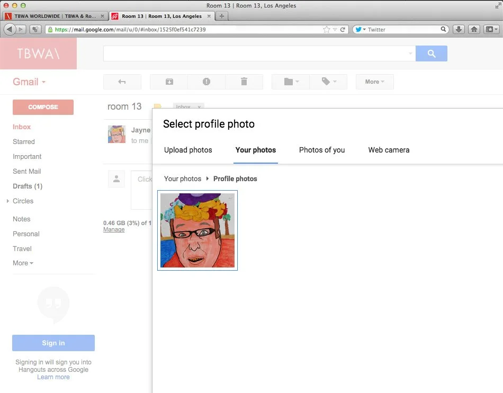Click the back-to-inbox arrow icon
The width and height of the screenshot is (503, 393).
pyautogui.click(x=122, y=82)
